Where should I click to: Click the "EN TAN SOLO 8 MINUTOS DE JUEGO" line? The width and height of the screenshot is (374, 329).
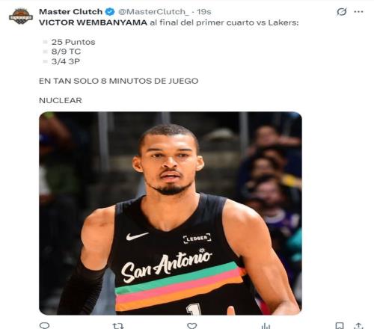(119, 81)
